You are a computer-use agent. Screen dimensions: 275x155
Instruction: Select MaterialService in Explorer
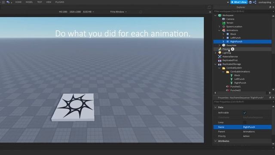[230, 56]
